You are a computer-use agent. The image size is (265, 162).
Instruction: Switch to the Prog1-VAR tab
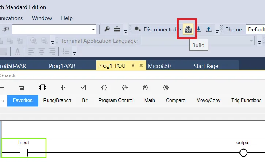[62, 66]
